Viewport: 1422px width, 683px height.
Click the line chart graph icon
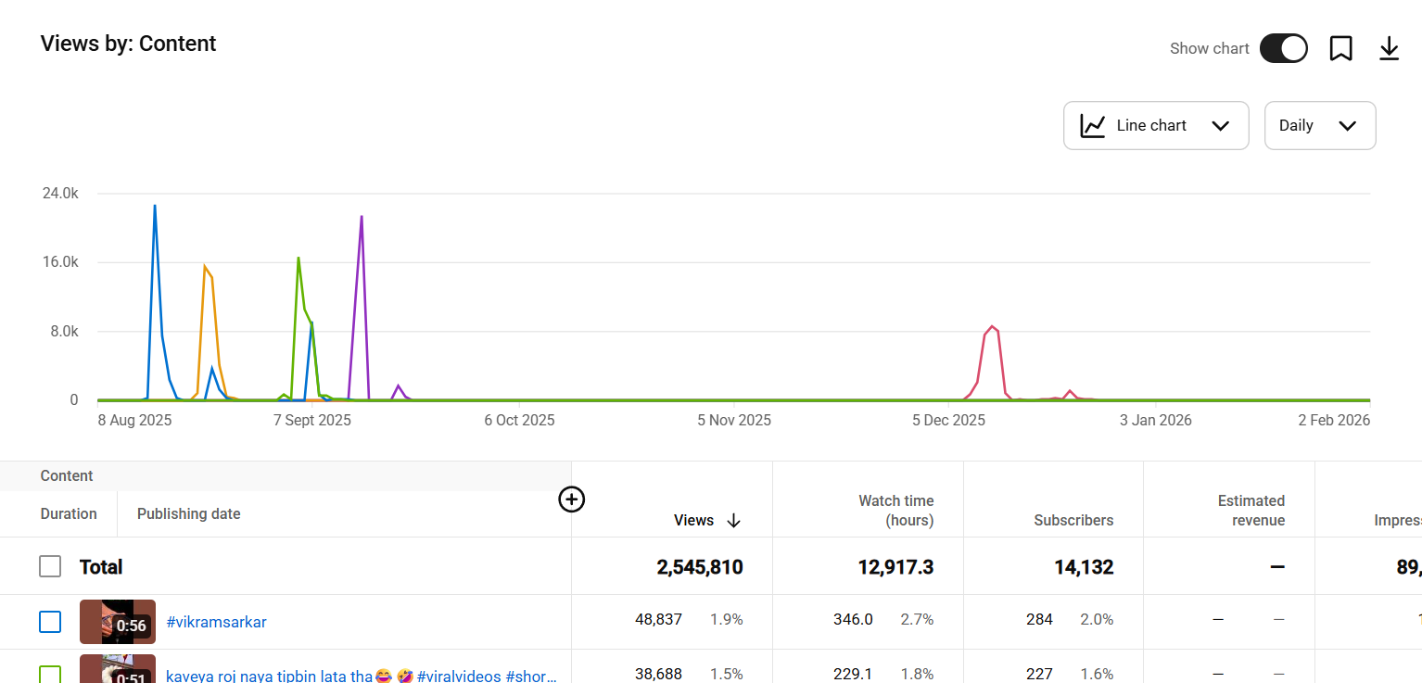[1093, 126]
